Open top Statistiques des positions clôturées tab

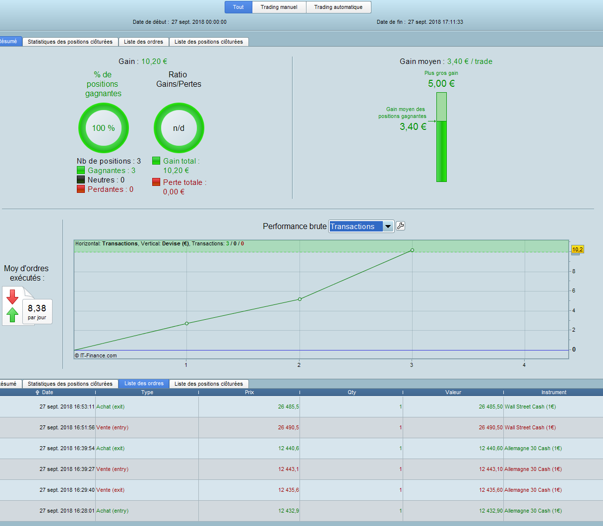click(x=70, y=42)
